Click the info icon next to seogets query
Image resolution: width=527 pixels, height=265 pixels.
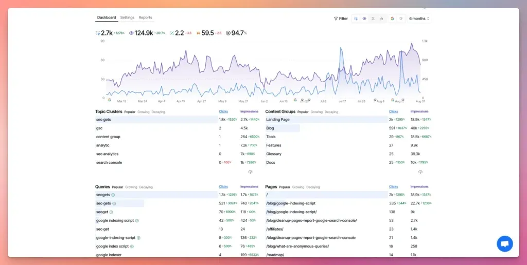coord(113,195)
